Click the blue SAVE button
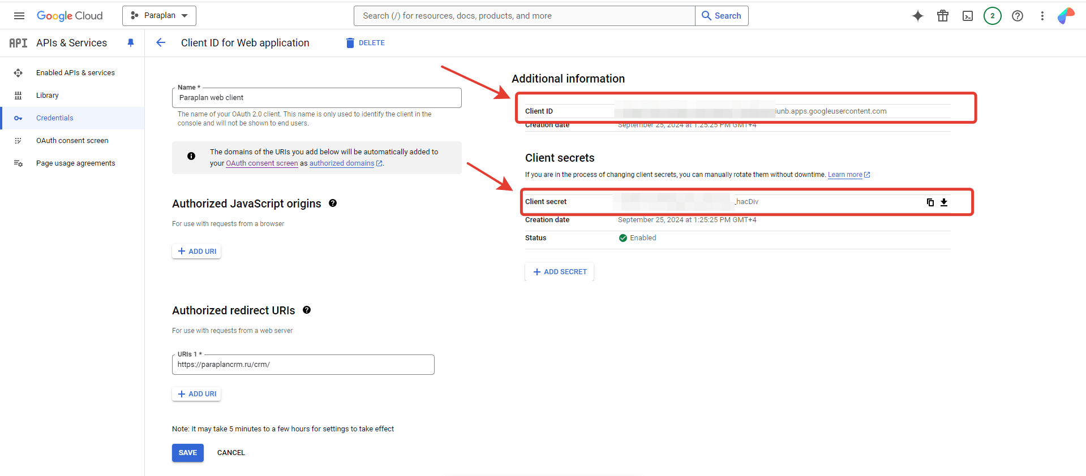This screenshot has width=1086, height=476. coord(188,453)
